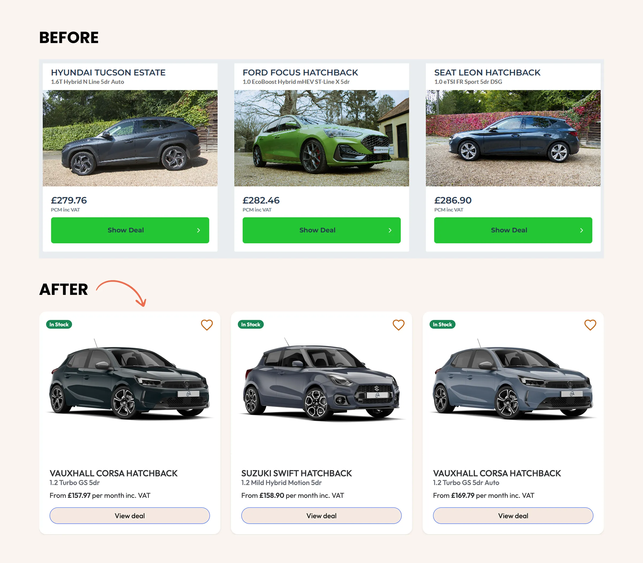View deal for Vauxhall Corsa £157.97
Image resolution: width=643 pixels, height=563 pixels.
(130, 516)
